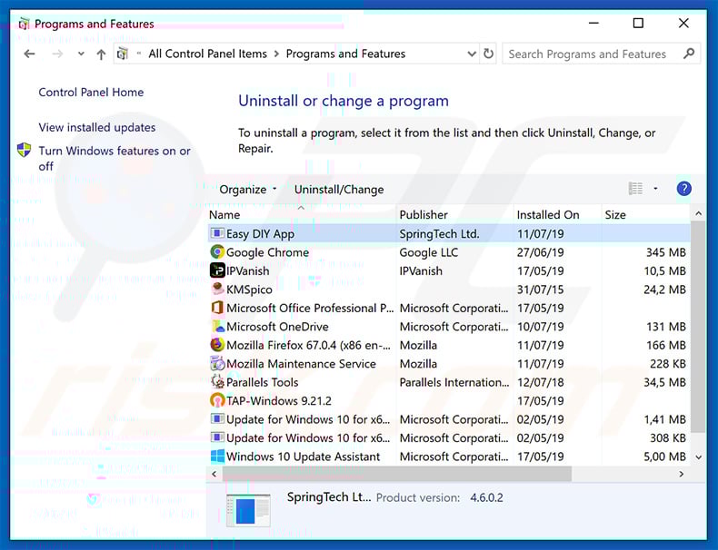Viewport: 718px width, 550px height.
Task: Open the recent locations dropdown arrow
Action: (x=81, y=54)
